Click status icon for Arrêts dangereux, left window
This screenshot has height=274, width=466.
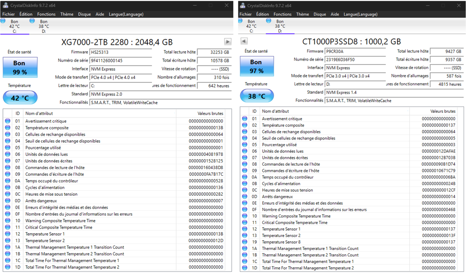click(x=8, y=201)
